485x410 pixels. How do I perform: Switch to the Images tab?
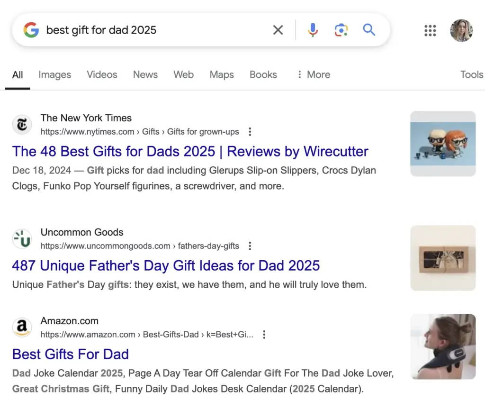pyautogui.click(x=54, y=74)
